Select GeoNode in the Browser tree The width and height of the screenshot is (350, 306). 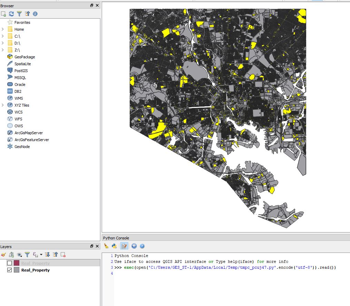coord(22,147)
